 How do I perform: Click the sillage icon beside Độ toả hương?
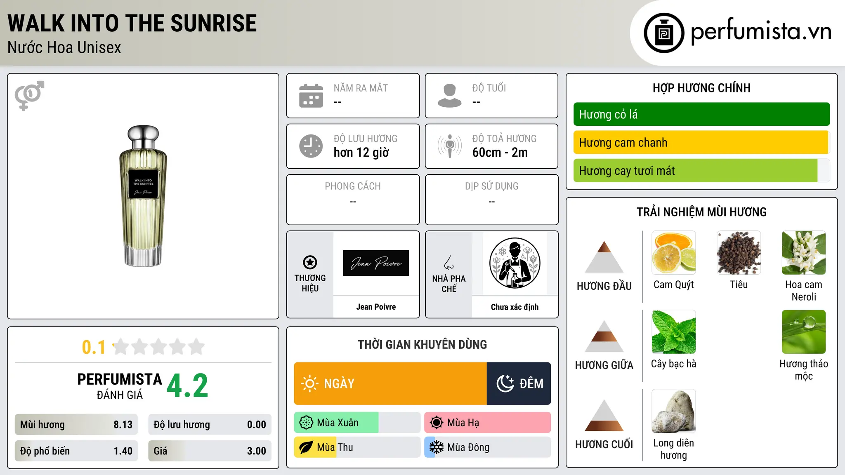(450, 146)
